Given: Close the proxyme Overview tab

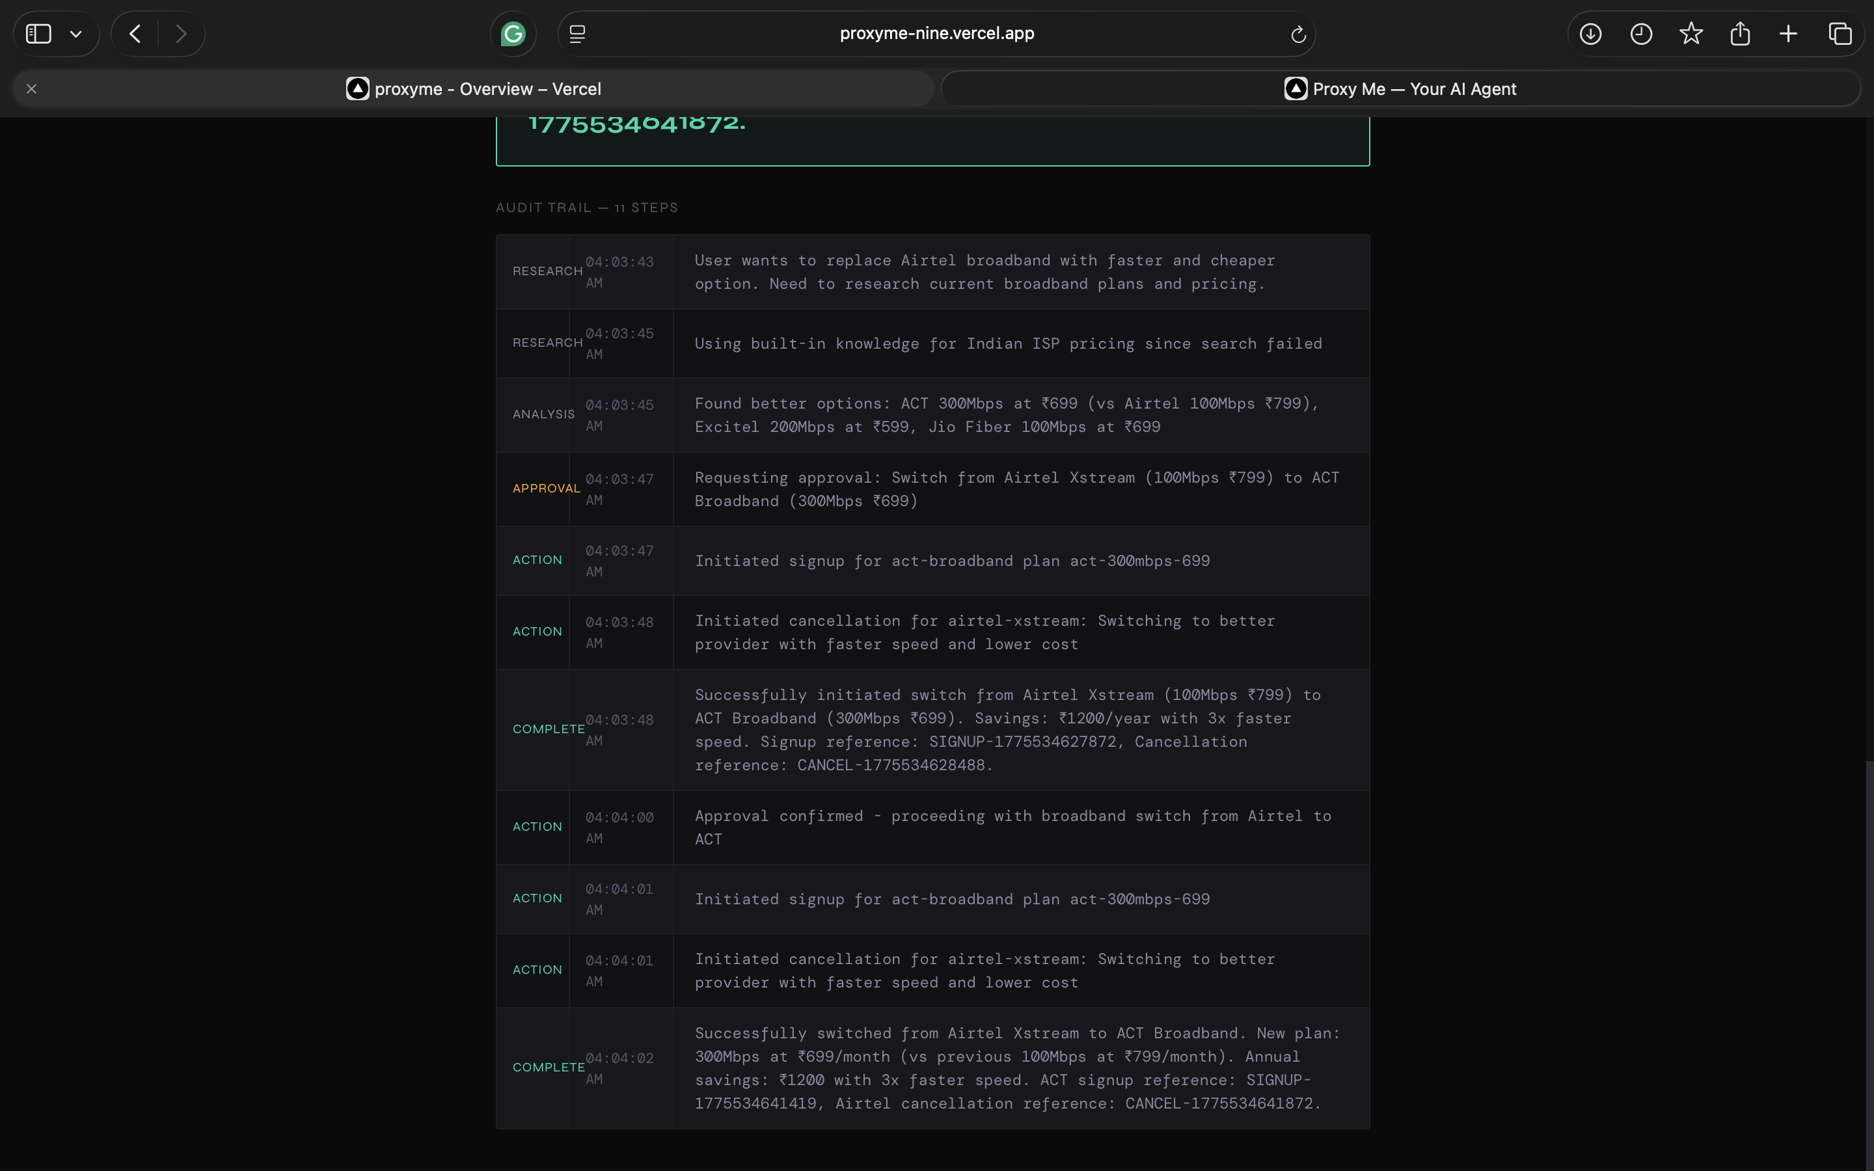Looking at the screenshot, I should pyautogui.click(x=32, y=89).
